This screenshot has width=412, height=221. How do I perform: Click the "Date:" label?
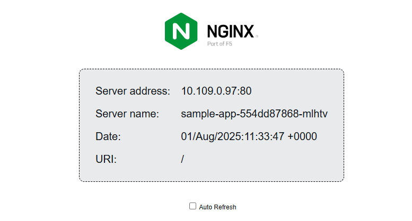(108, 136)
